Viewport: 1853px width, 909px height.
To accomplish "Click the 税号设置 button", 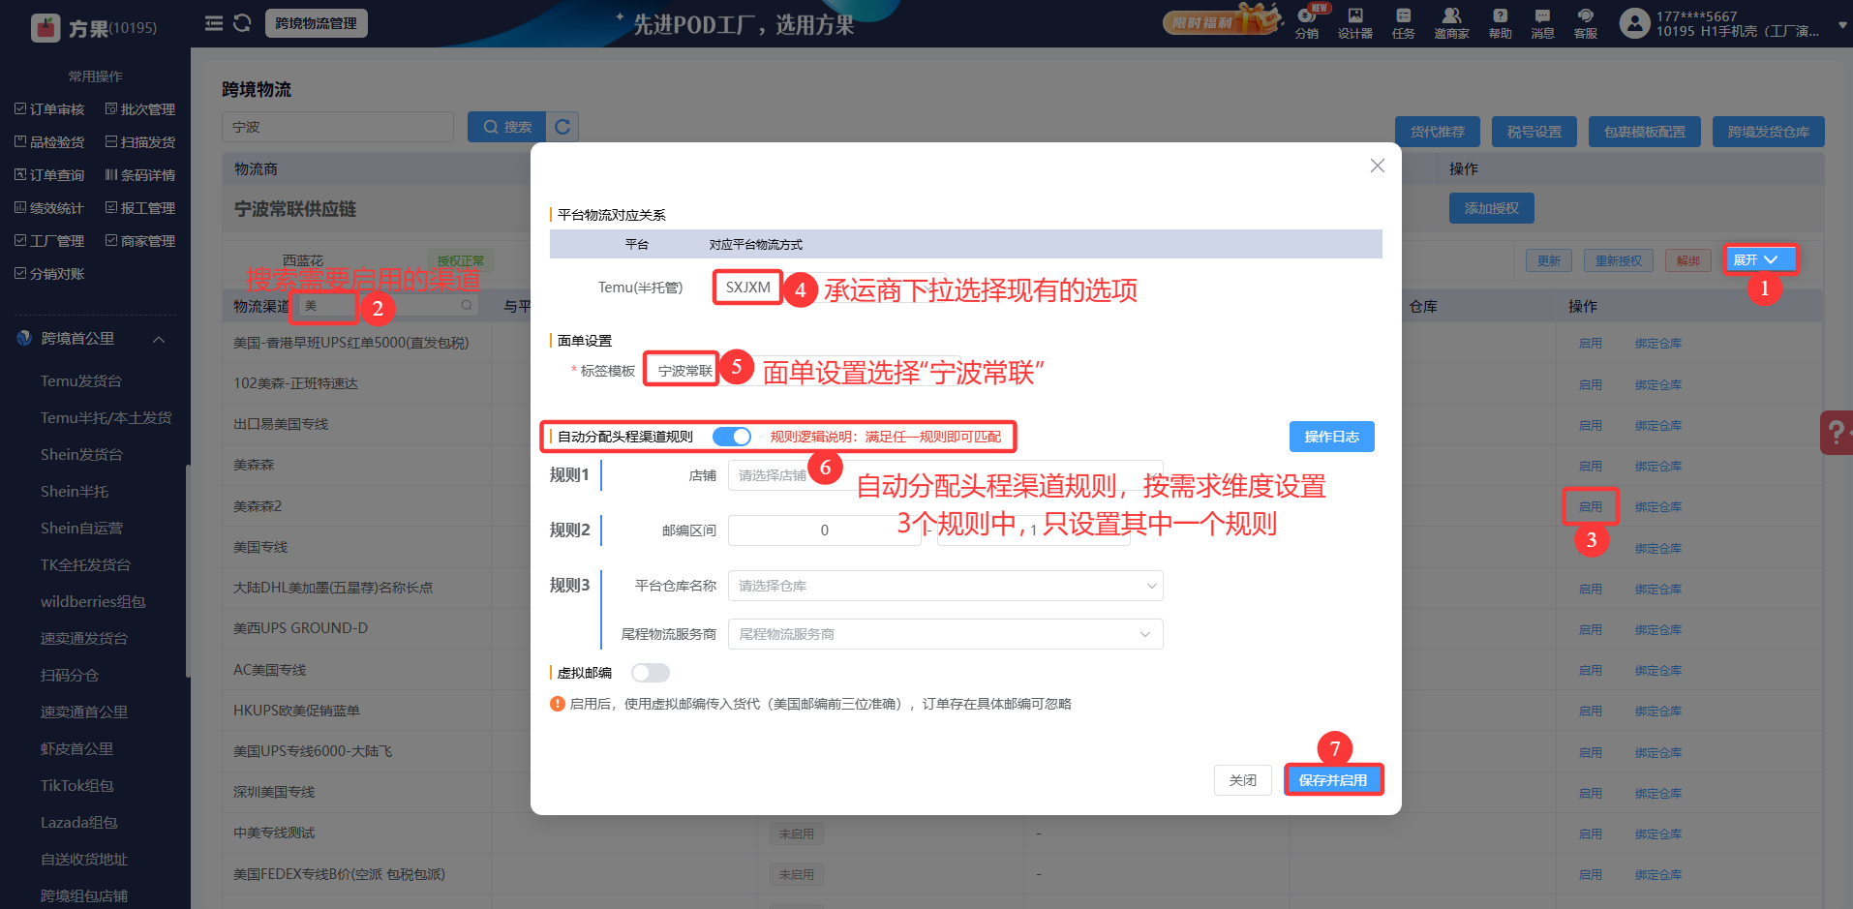I will 1534,132.
